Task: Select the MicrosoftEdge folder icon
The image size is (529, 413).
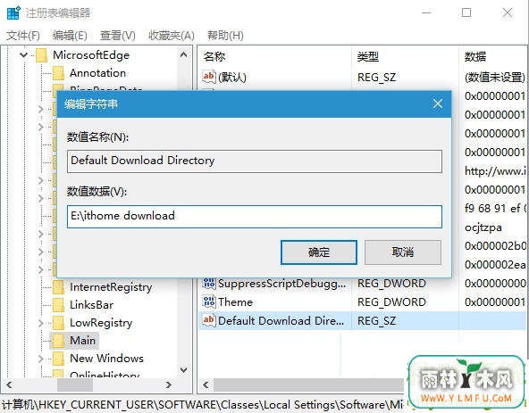Action: point(41,55)
